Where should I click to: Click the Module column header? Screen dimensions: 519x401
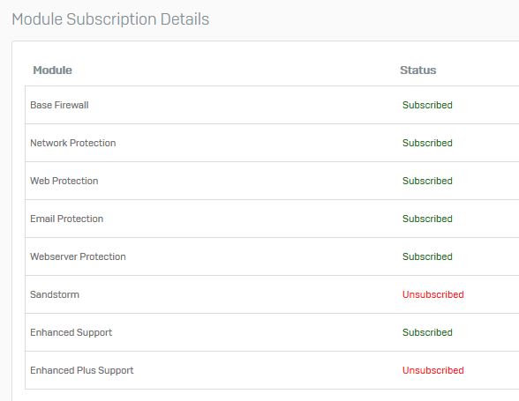(x=52, y=71)
